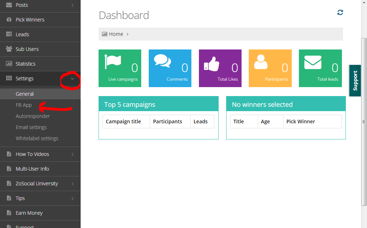Expand the How To Videos chevron
Screen dimensions: 367x228
(72, 154)
